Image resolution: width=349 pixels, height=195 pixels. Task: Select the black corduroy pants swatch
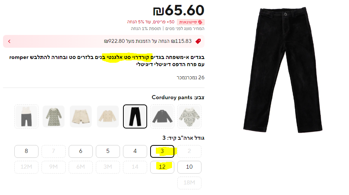135,116
